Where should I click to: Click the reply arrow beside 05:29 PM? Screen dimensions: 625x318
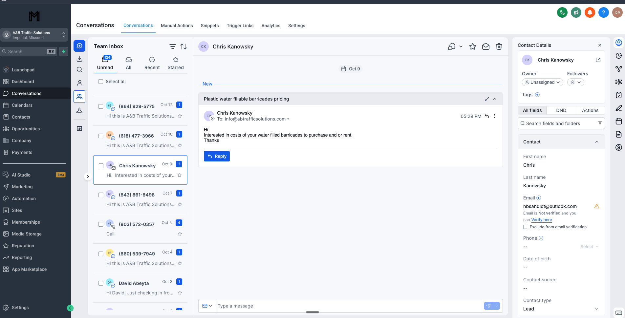[x=487, y=116]
